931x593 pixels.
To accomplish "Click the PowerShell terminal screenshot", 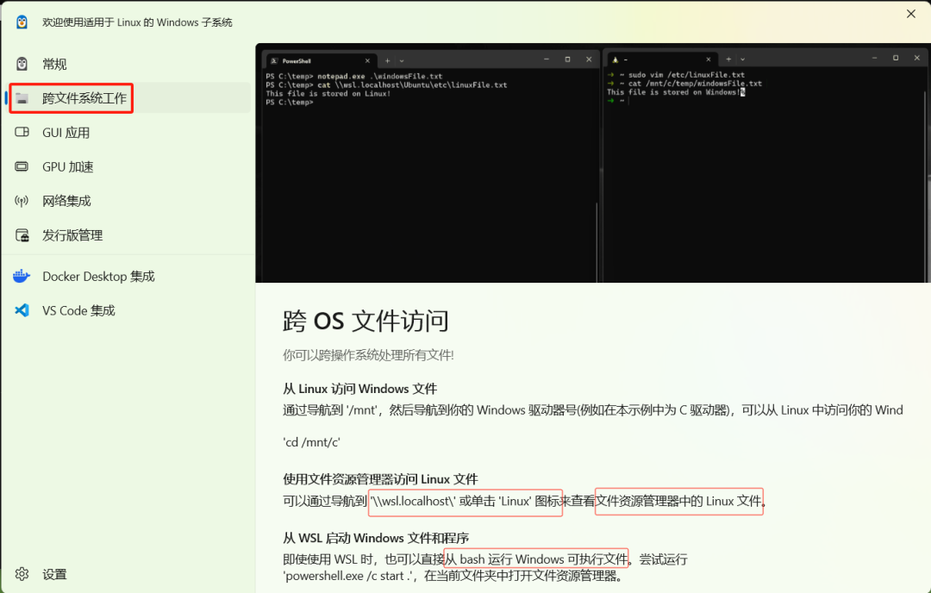I will coord(430,166).
